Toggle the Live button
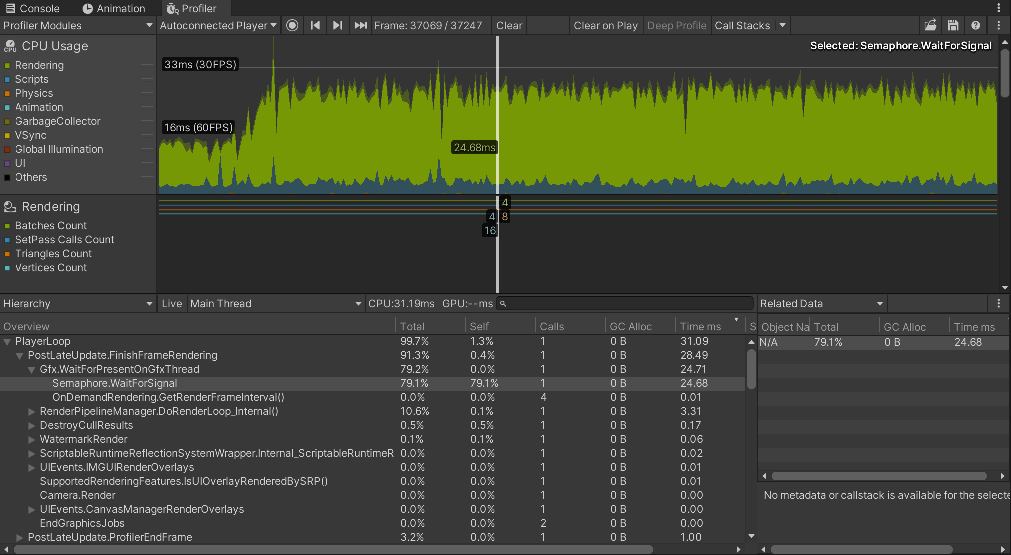The image size is (1011, 555). [x=172, y=303]
